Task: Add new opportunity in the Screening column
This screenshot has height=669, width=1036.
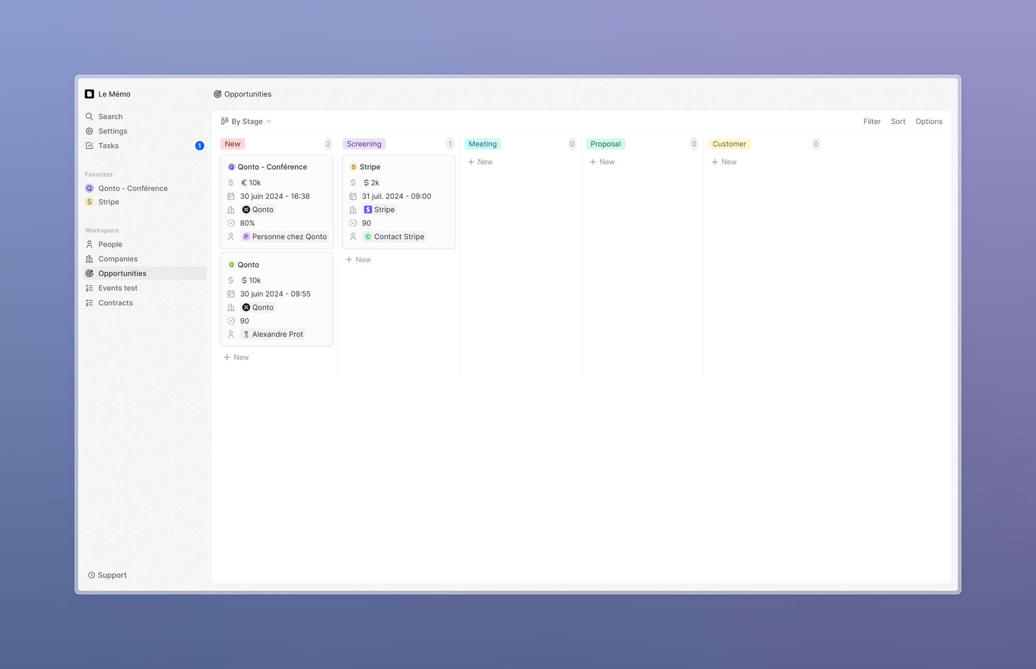Action: pos(358,259)
